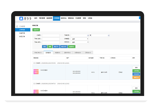Open the calendar icon in end date field

109,35
